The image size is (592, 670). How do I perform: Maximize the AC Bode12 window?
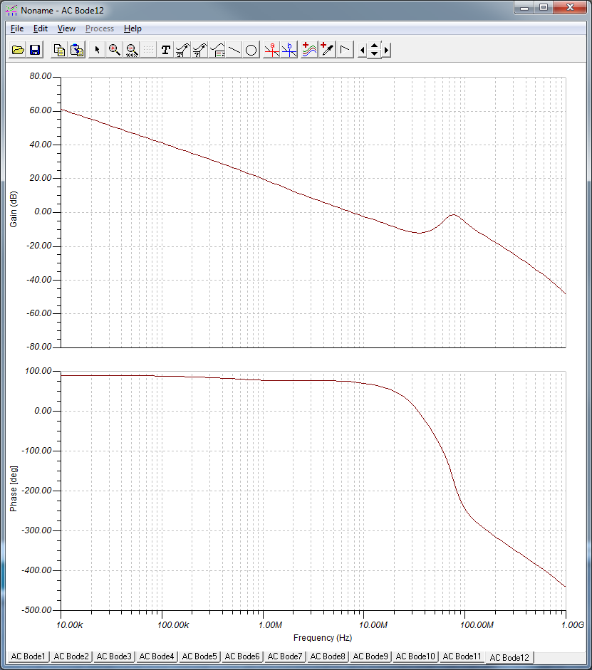pyautogui.click(x=544, y=8)
